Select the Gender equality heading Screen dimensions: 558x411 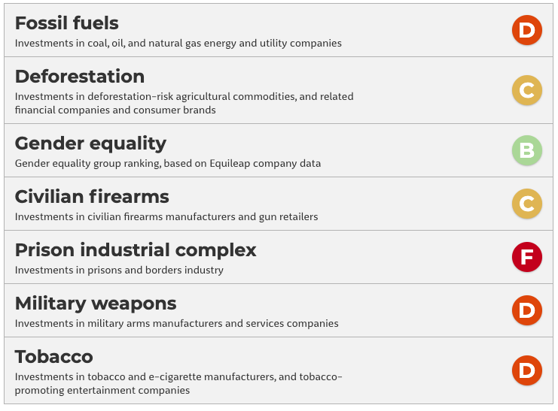pyautogui.click(x=90, y=144)
